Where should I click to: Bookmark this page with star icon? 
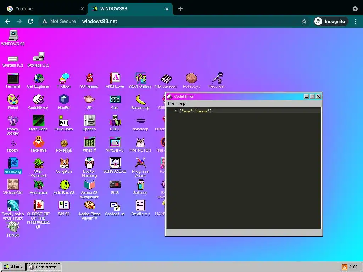pyautogui.click(x=304, y=21)
